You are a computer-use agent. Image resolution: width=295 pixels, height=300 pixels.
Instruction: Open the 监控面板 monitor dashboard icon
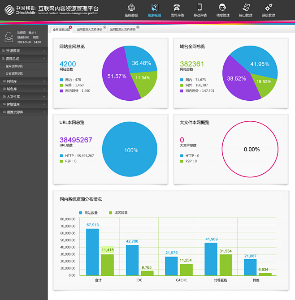(x=131, y=8)
